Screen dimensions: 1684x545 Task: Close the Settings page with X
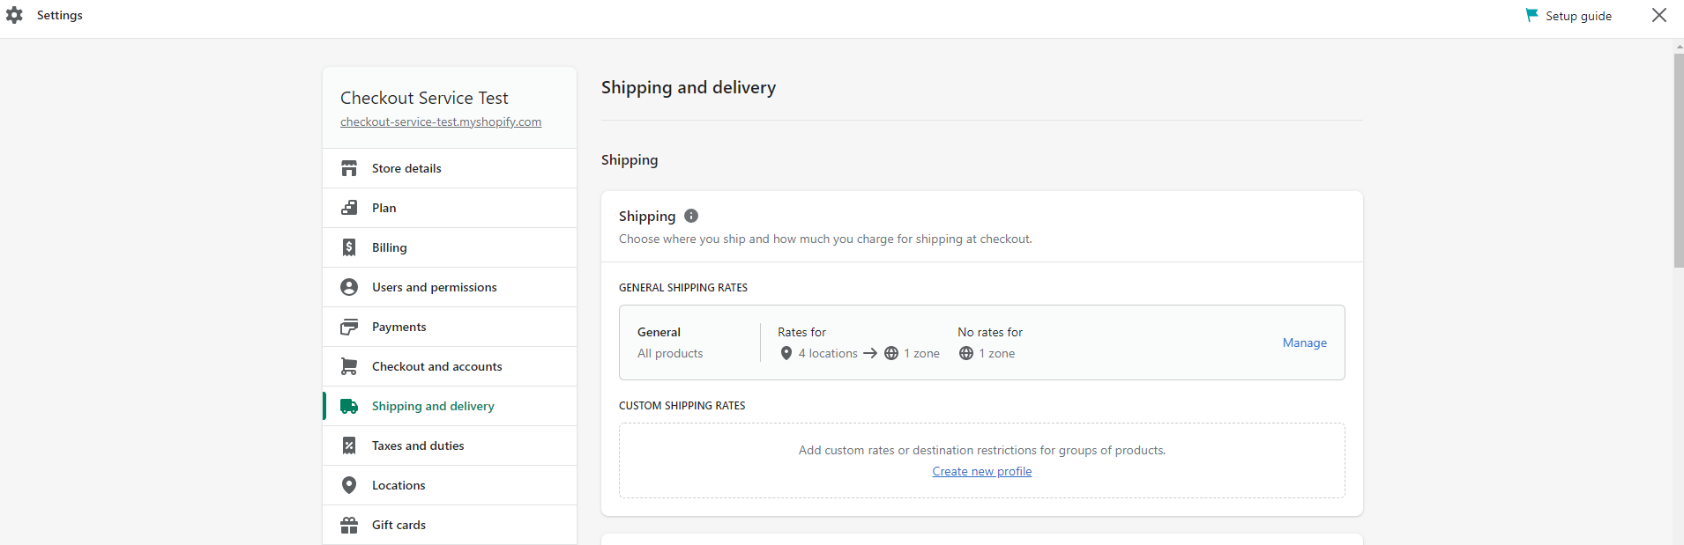(1659, 15)
